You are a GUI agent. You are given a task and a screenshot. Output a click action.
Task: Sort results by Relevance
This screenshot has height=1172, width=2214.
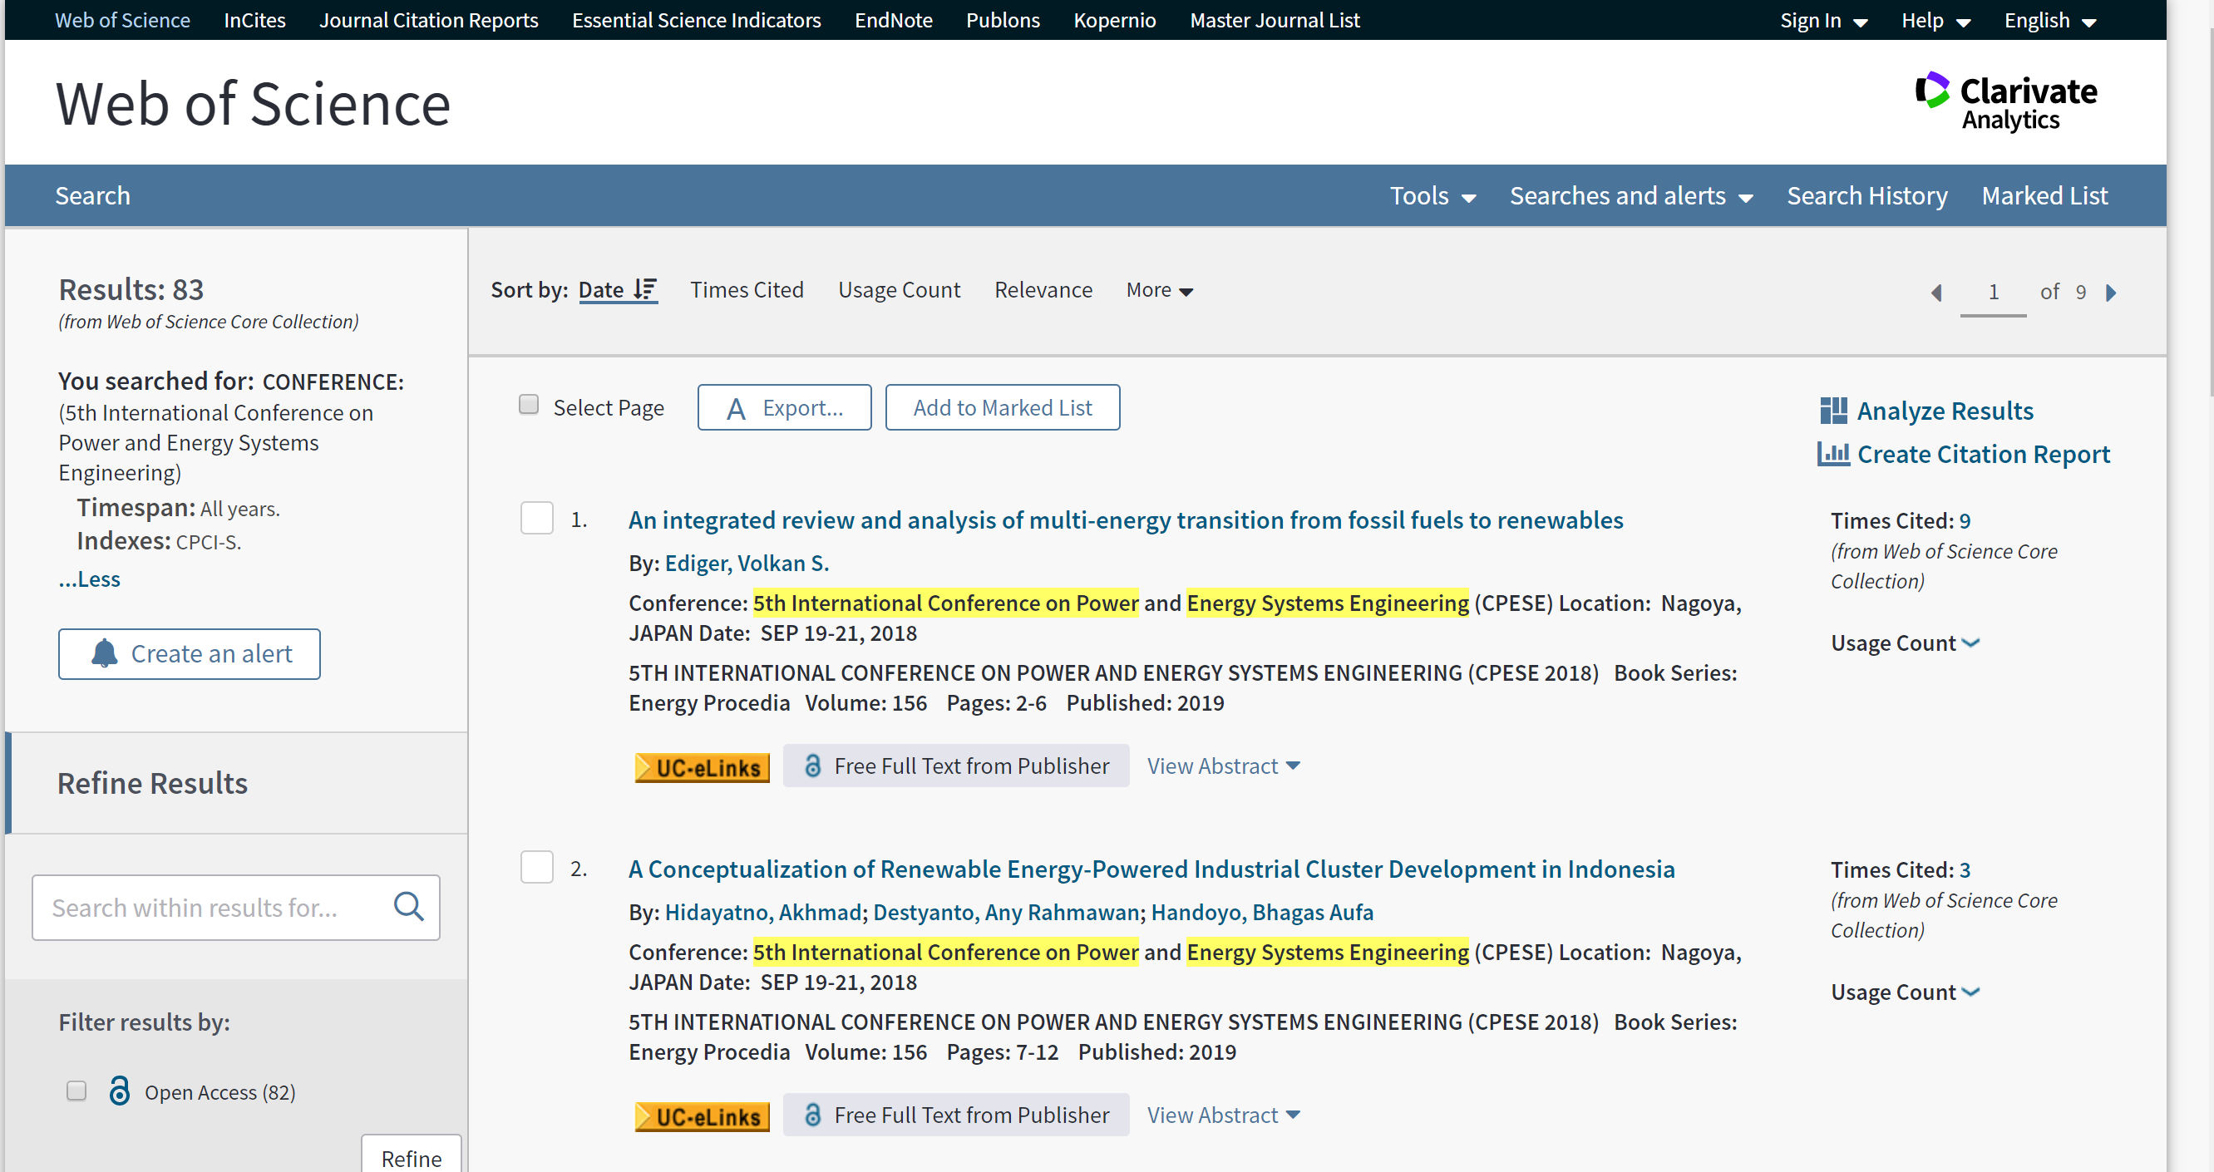1043,290
